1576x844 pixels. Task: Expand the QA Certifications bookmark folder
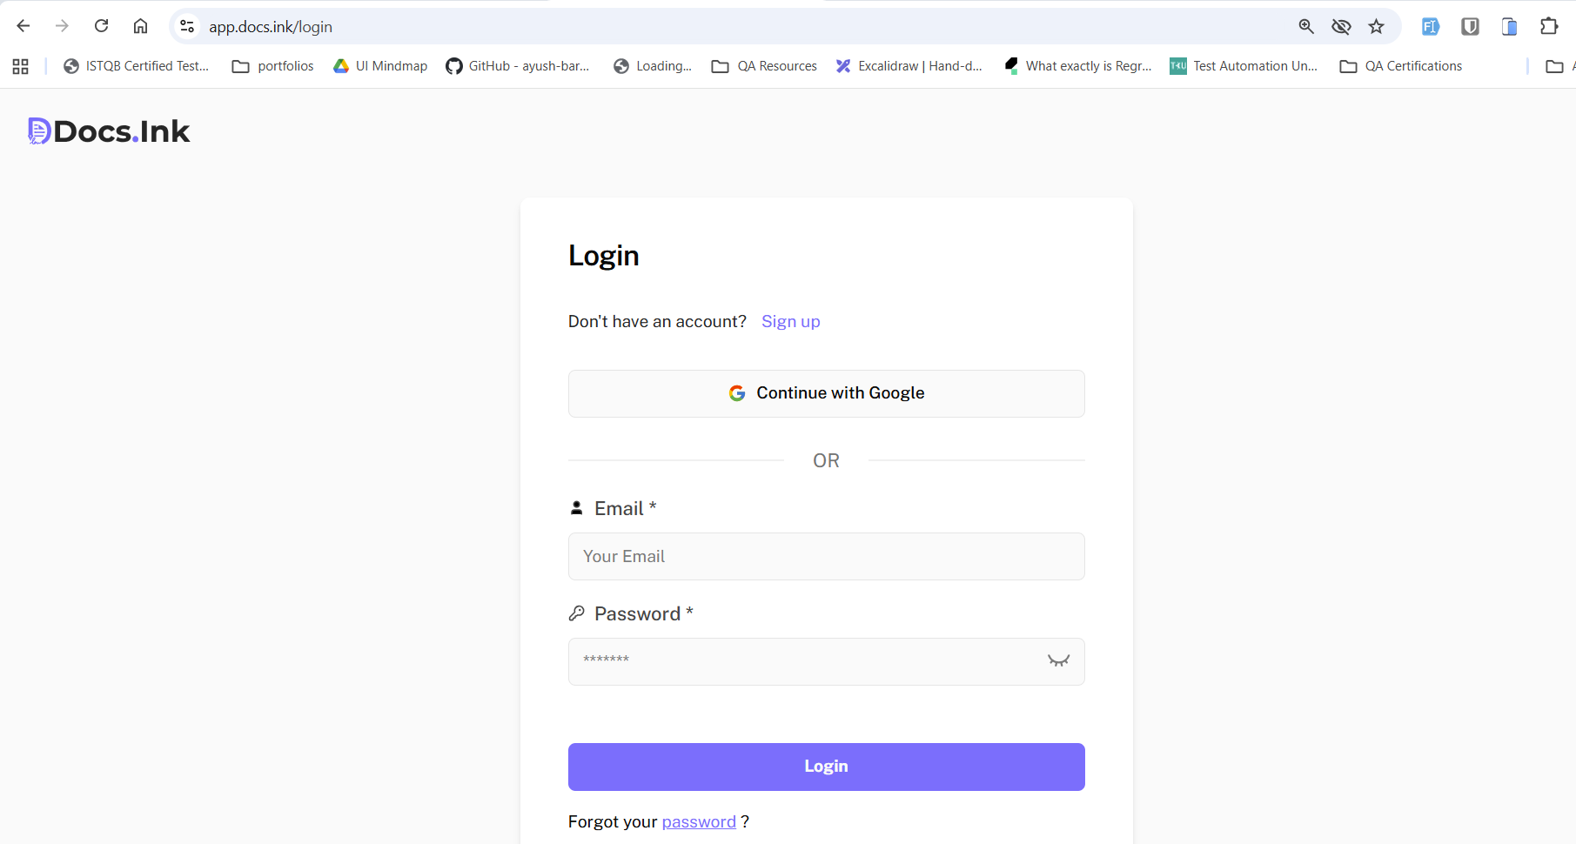tap(1401, 66)
